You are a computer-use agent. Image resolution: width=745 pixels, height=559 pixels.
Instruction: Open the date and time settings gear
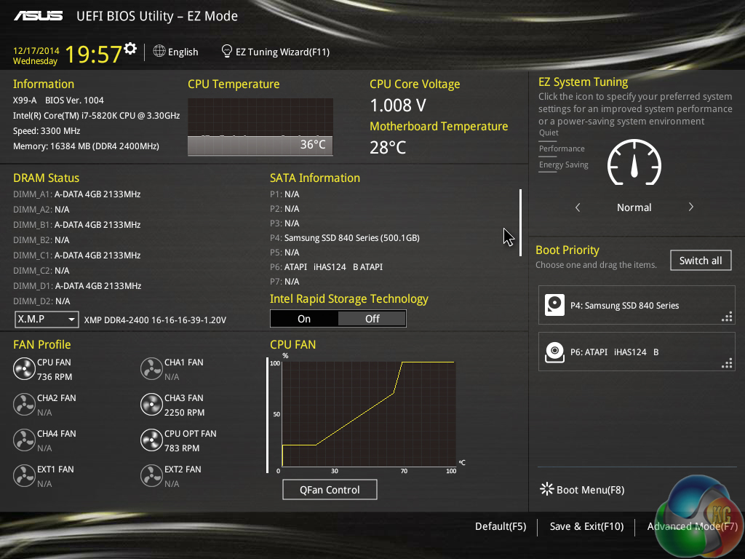click(x=130, y=49)
